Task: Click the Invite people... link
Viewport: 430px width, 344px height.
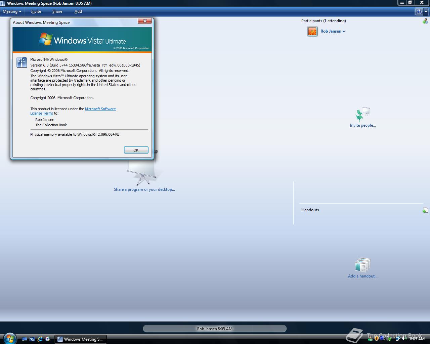Action: pyautogui.click(x=363, y=125)
